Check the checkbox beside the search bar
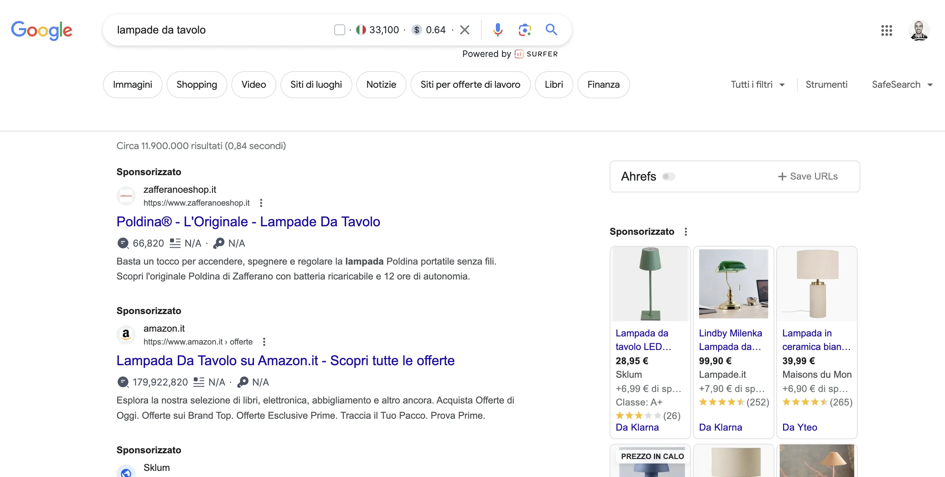The width and height of the screenshot is (945, 477). point(339,30)
